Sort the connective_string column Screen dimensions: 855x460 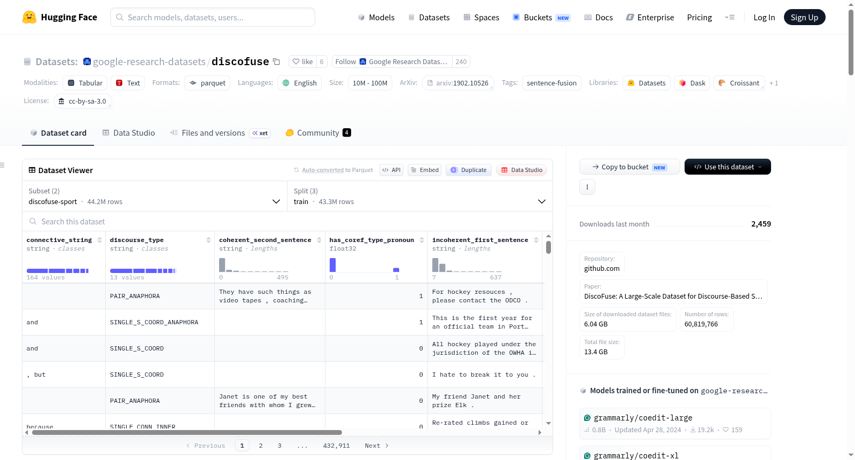[99, 240]
